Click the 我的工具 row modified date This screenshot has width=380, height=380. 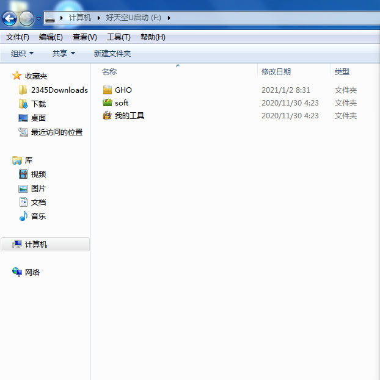coord(290,116)
